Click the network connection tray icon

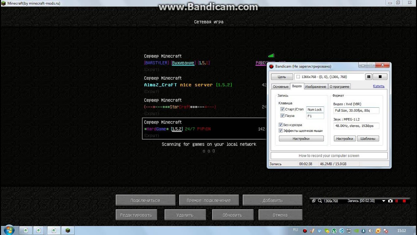349,231
